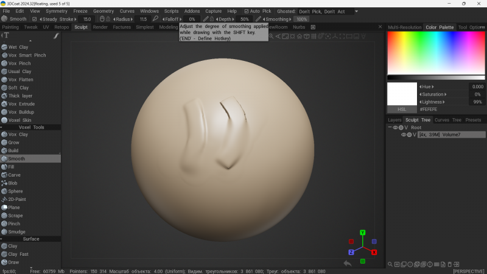This screenshot has height=274, width=487.
Task: Open the Geometry menu
Action: [x=103, y=11]
